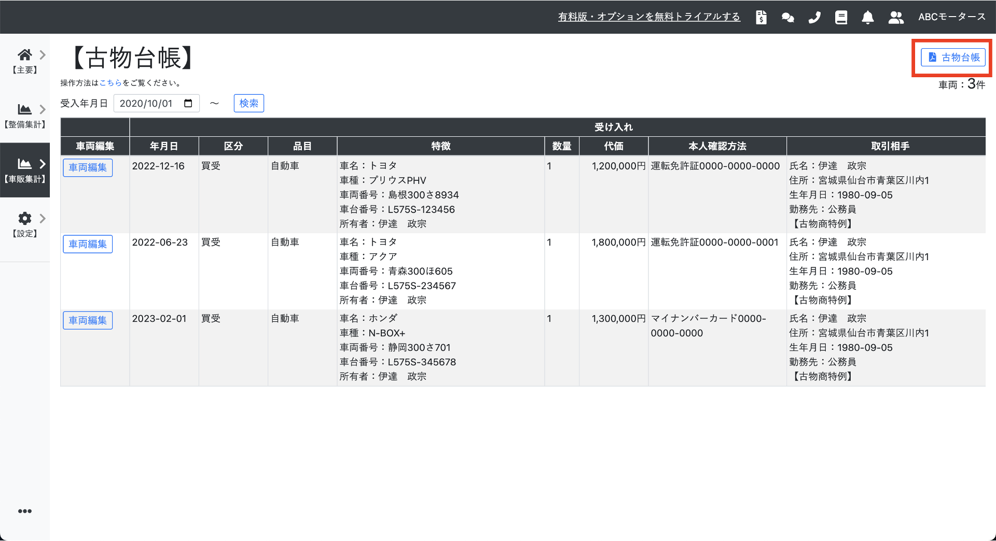Click the ABCモータース account menu

pos(951,17)
